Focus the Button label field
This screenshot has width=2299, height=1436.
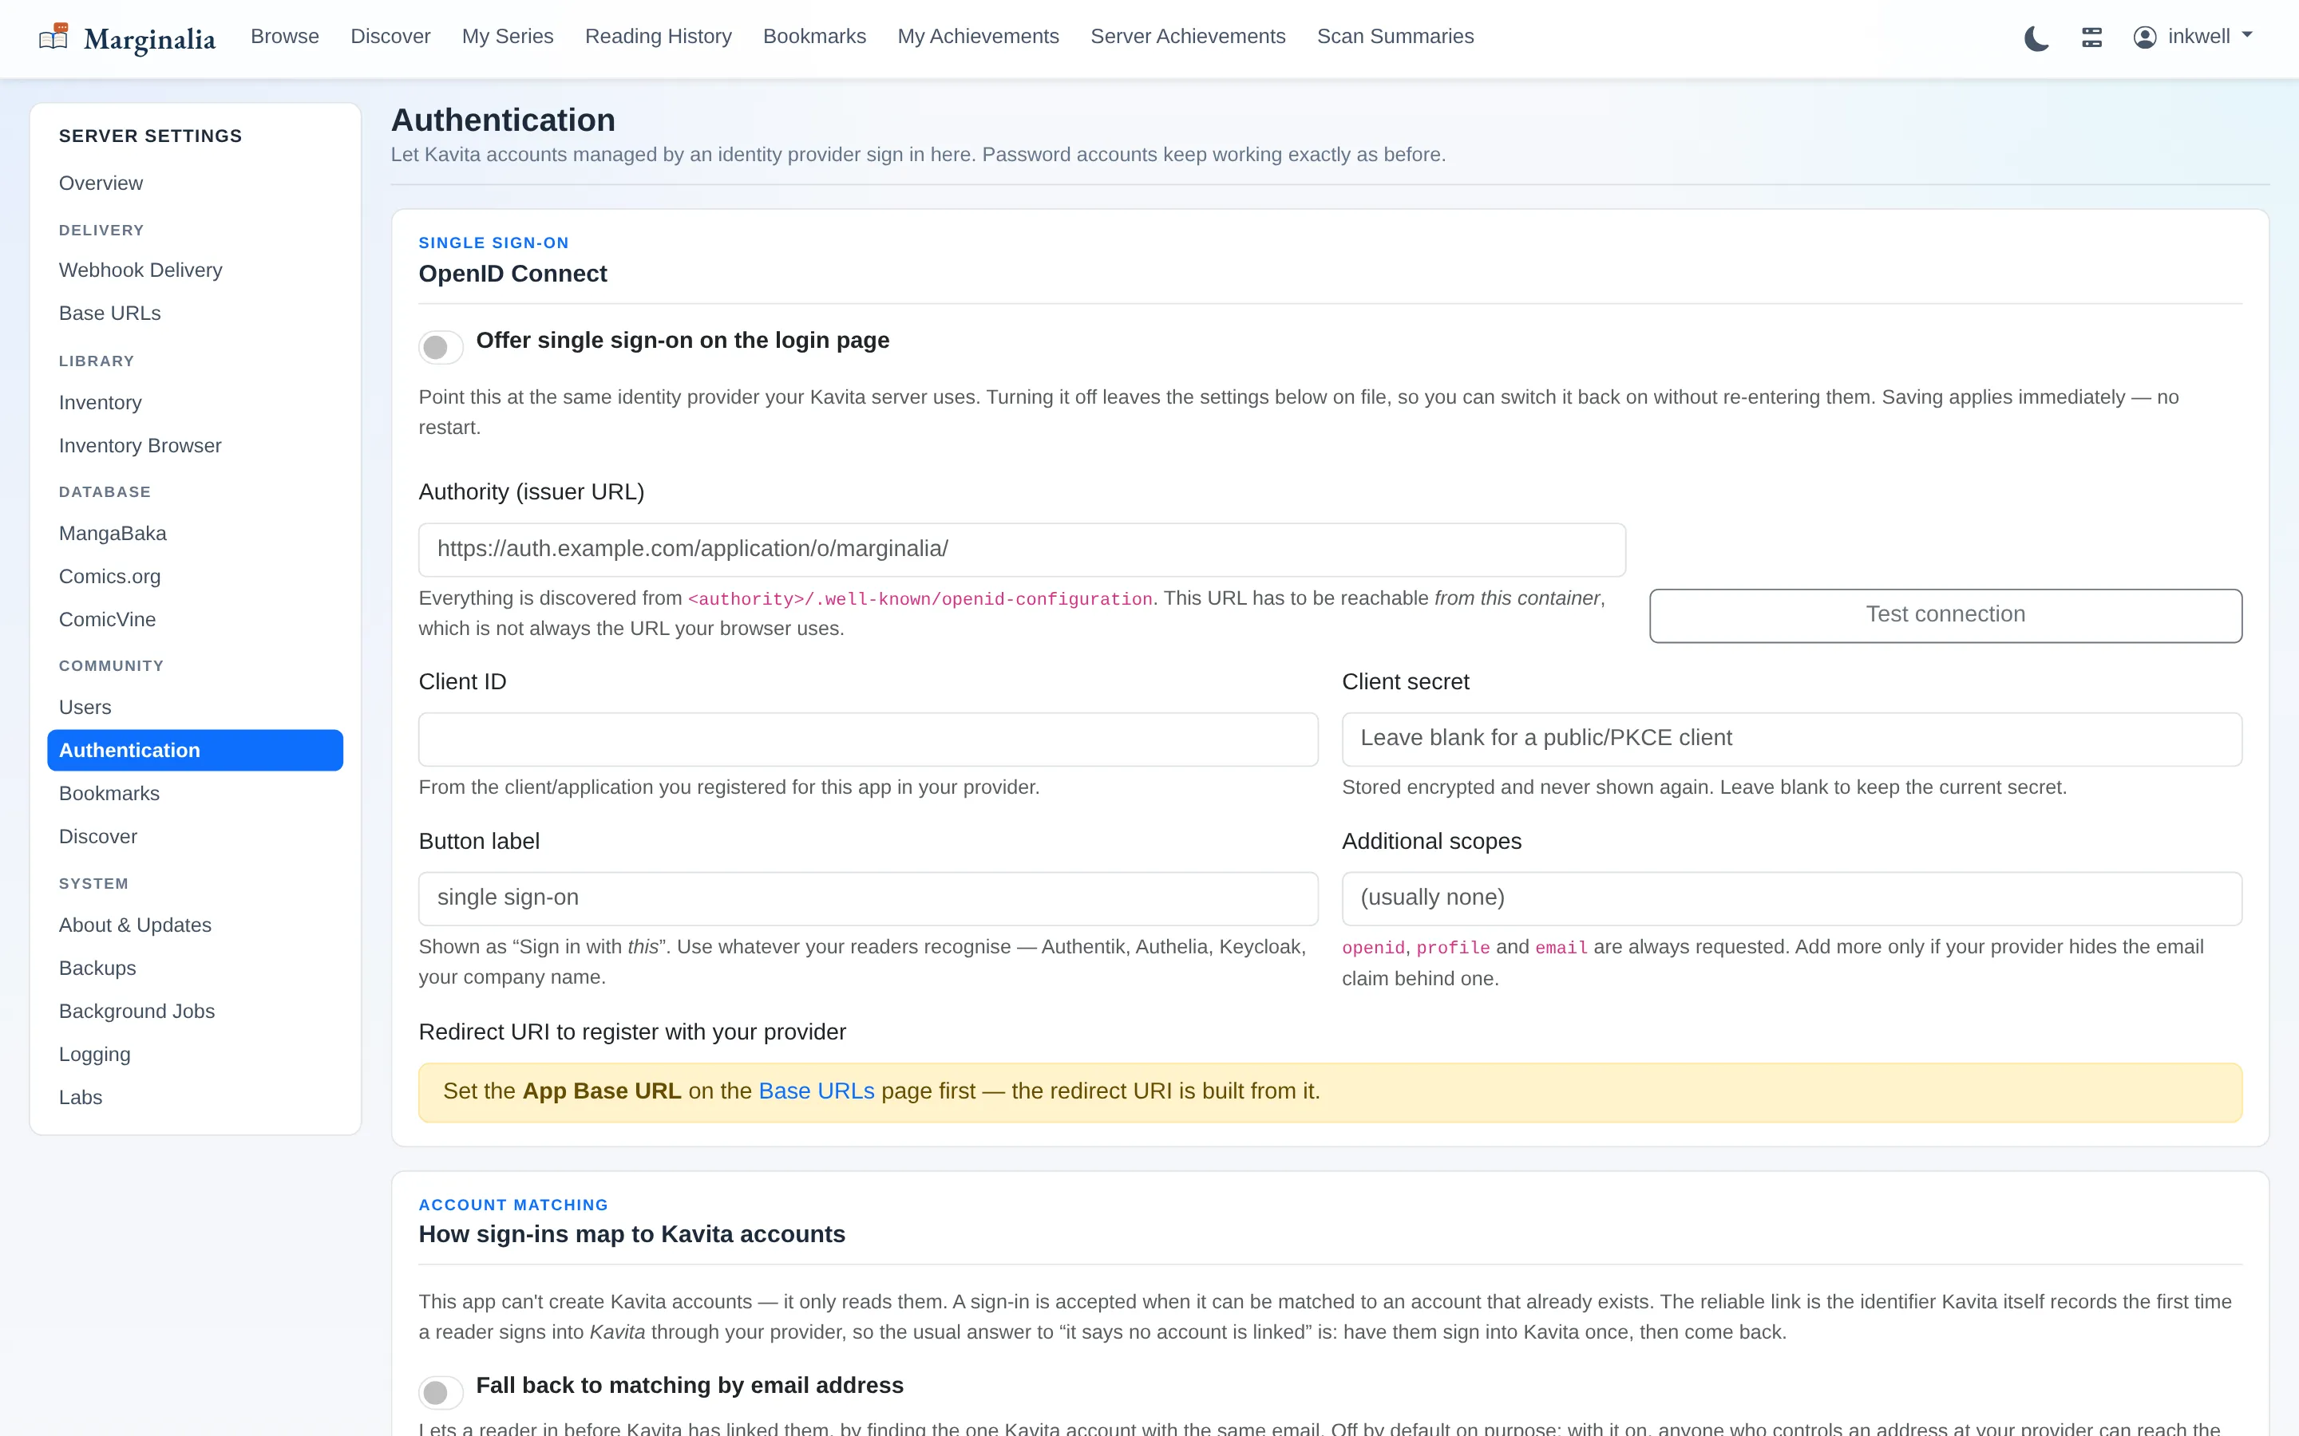pyautogui.click(x=869, y=898)
